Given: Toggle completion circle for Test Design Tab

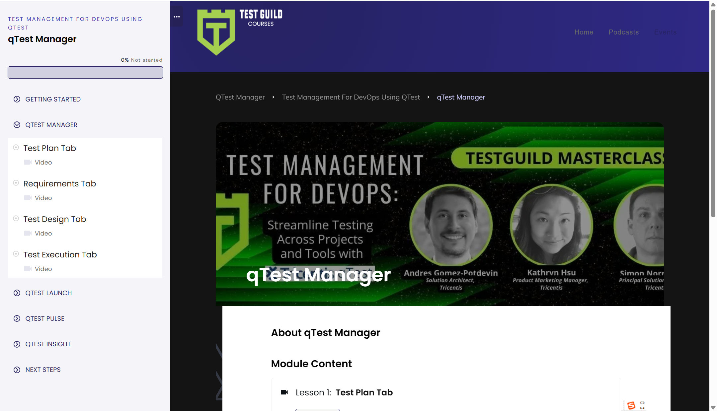Looking at the screenshot, I should tap(16, 219).
